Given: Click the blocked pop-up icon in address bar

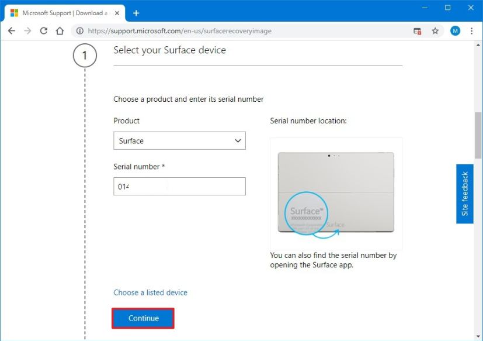Looking at the screenshot, I should 418,31.
